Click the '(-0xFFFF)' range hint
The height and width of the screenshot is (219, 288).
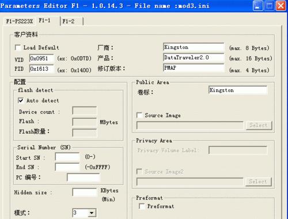click(x=97, y=167)
